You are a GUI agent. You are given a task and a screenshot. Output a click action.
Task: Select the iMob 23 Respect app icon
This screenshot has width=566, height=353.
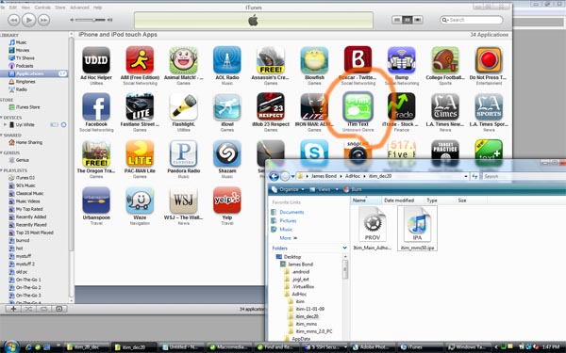click(x=271, y=106)
